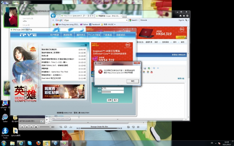Open the 團隊排名 menu in IPvE
The width and height of the screenshot is (234, 146).
point(81,35)
